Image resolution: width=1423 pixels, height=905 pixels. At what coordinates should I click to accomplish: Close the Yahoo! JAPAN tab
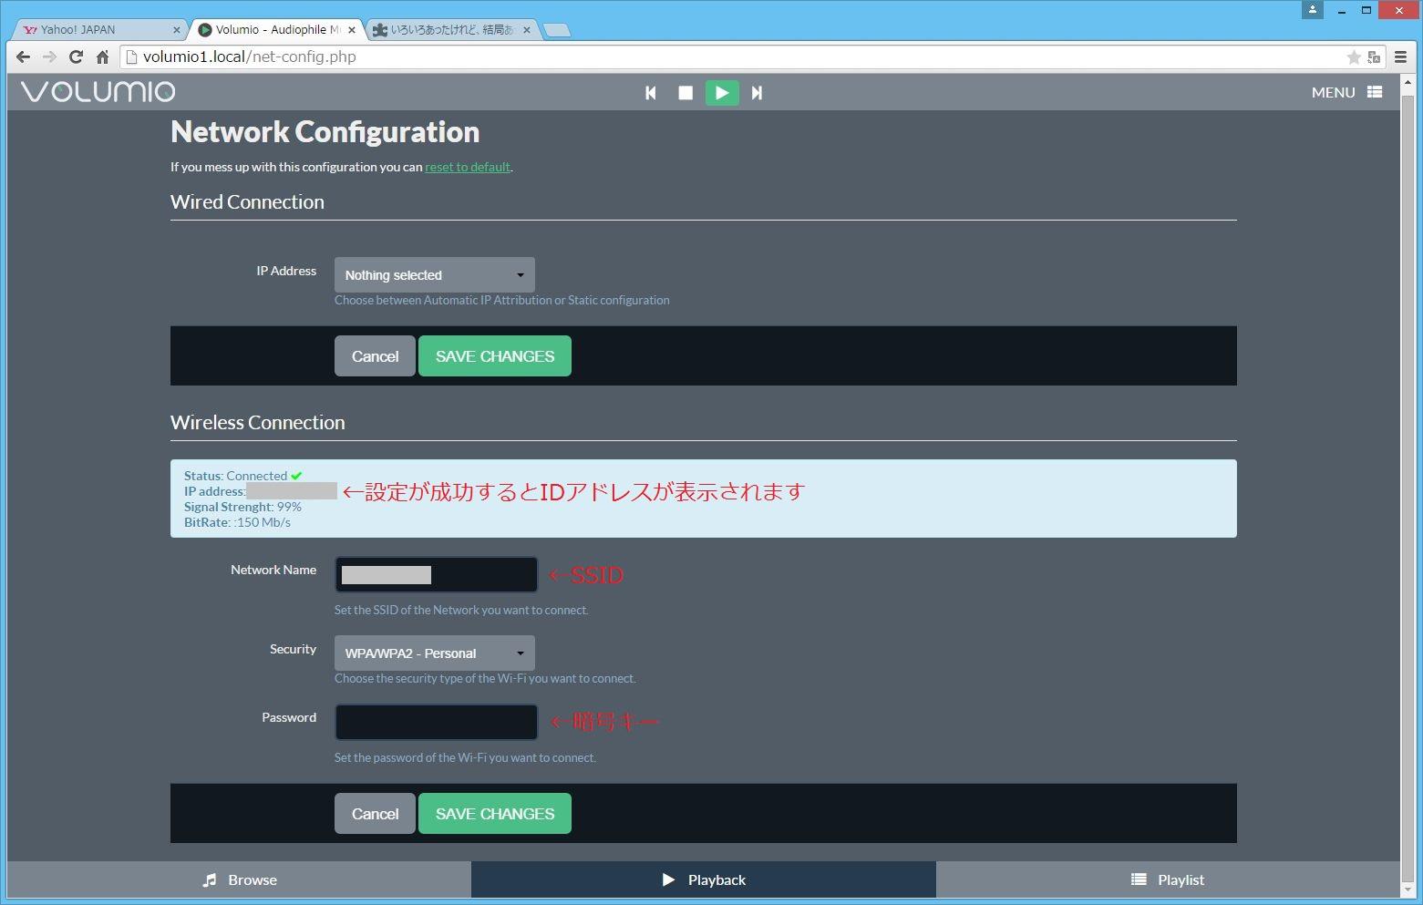(177, 30)
